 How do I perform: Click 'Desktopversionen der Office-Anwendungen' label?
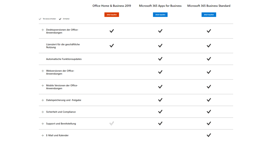click(62, 31)
